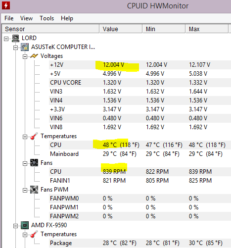231x248 pixels.
Task: Open the File menu
Action: 9,18
